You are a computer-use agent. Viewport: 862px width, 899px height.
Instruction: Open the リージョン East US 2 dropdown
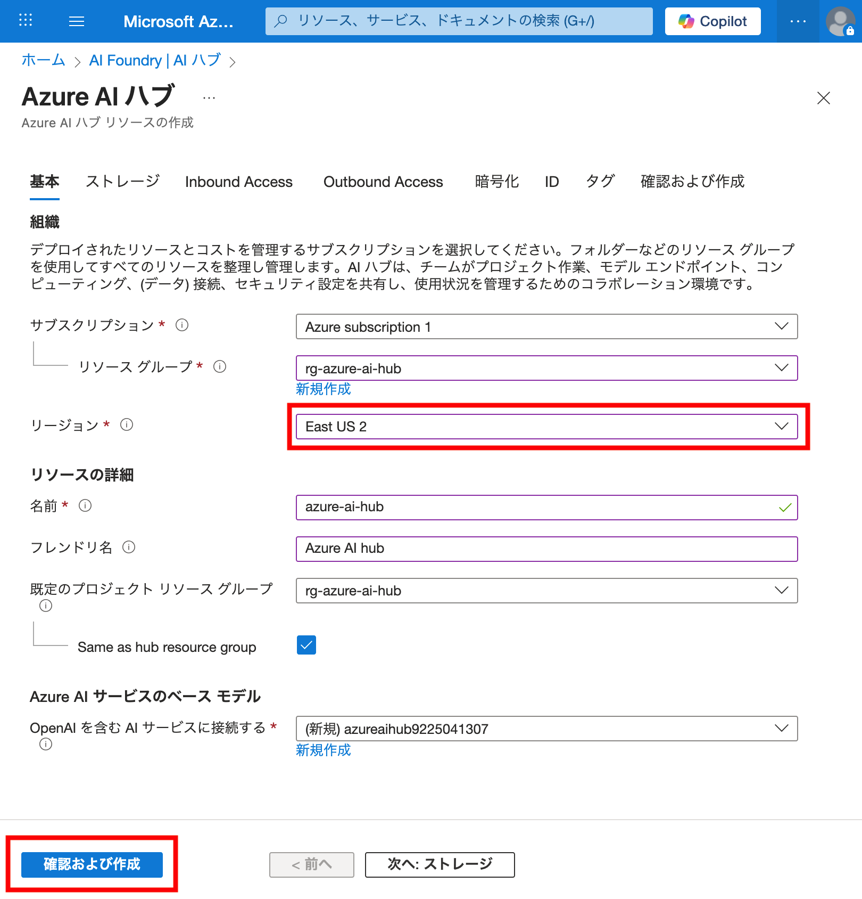(x=546, y=427)
